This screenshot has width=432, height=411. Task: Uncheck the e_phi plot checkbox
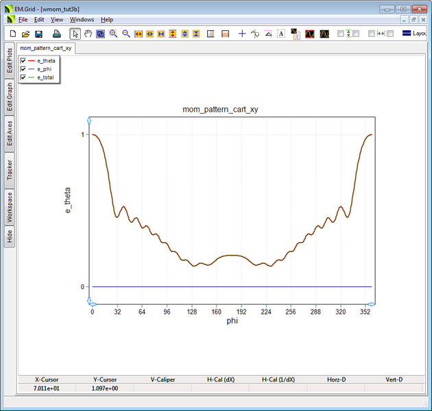(23, 69)
